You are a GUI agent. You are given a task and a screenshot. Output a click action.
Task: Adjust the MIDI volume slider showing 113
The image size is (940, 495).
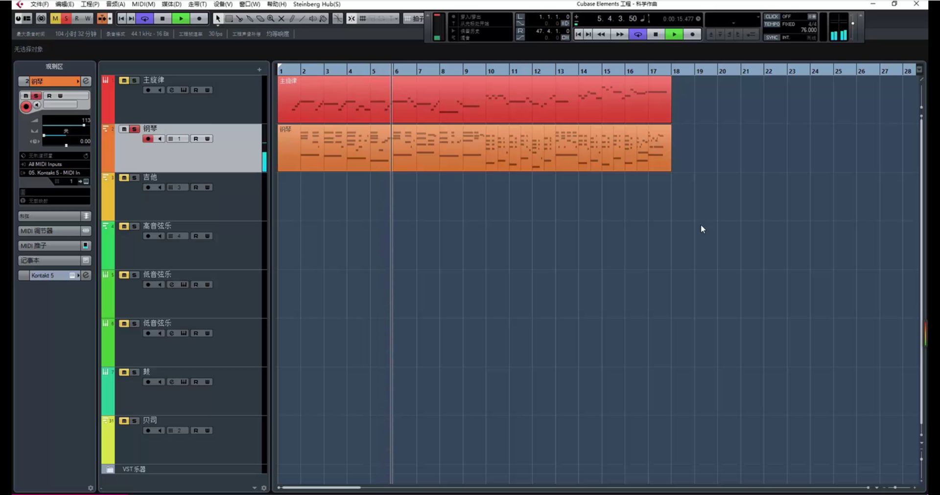67,125
